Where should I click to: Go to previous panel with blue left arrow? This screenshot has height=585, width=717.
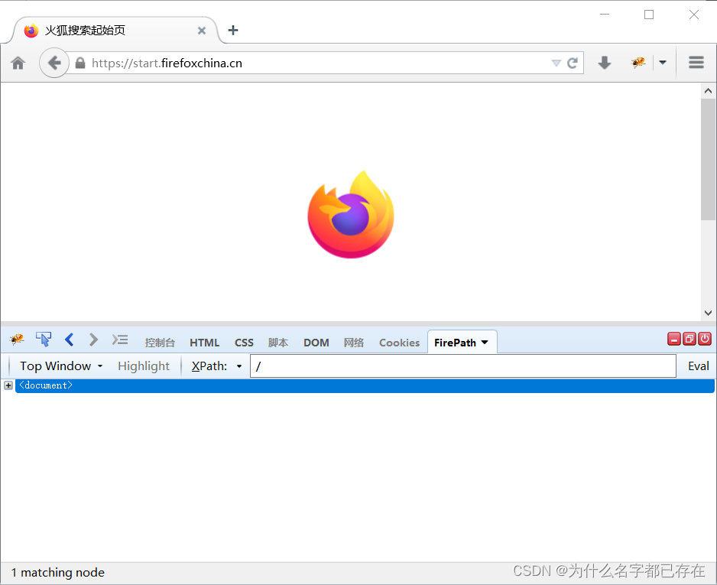point(69,340)
